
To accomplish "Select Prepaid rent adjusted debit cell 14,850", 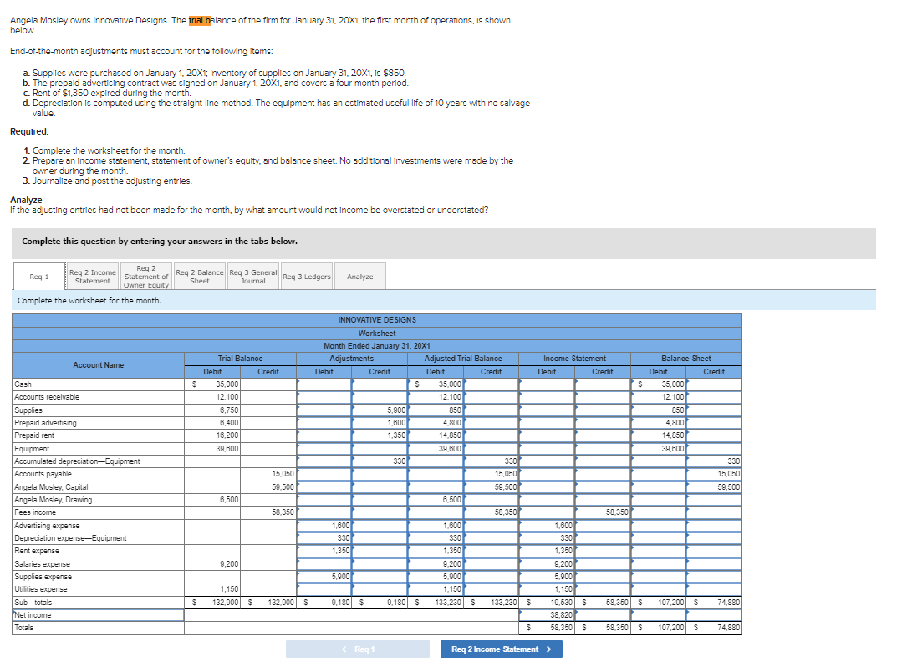I will coord(436,435).
